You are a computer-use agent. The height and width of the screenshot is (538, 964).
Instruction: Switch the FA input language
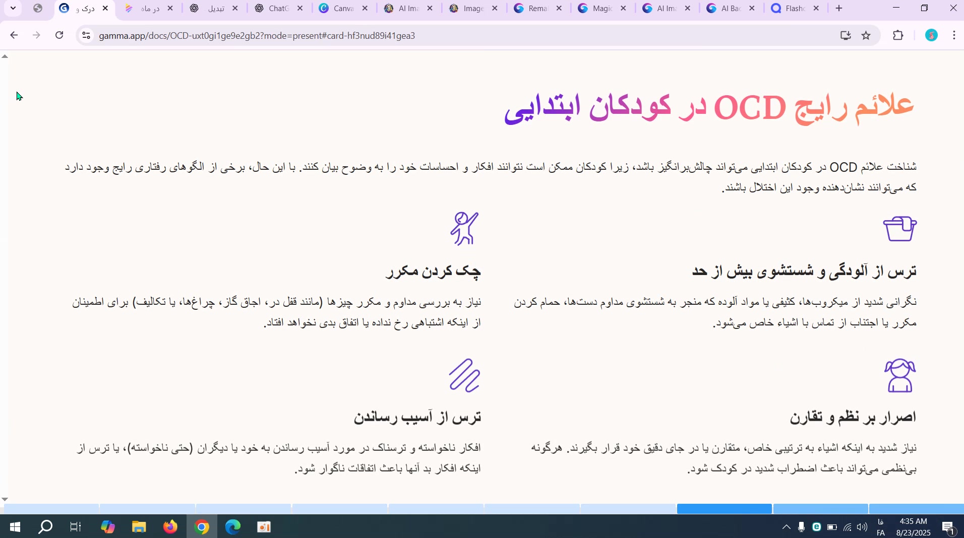click(881, 527)
